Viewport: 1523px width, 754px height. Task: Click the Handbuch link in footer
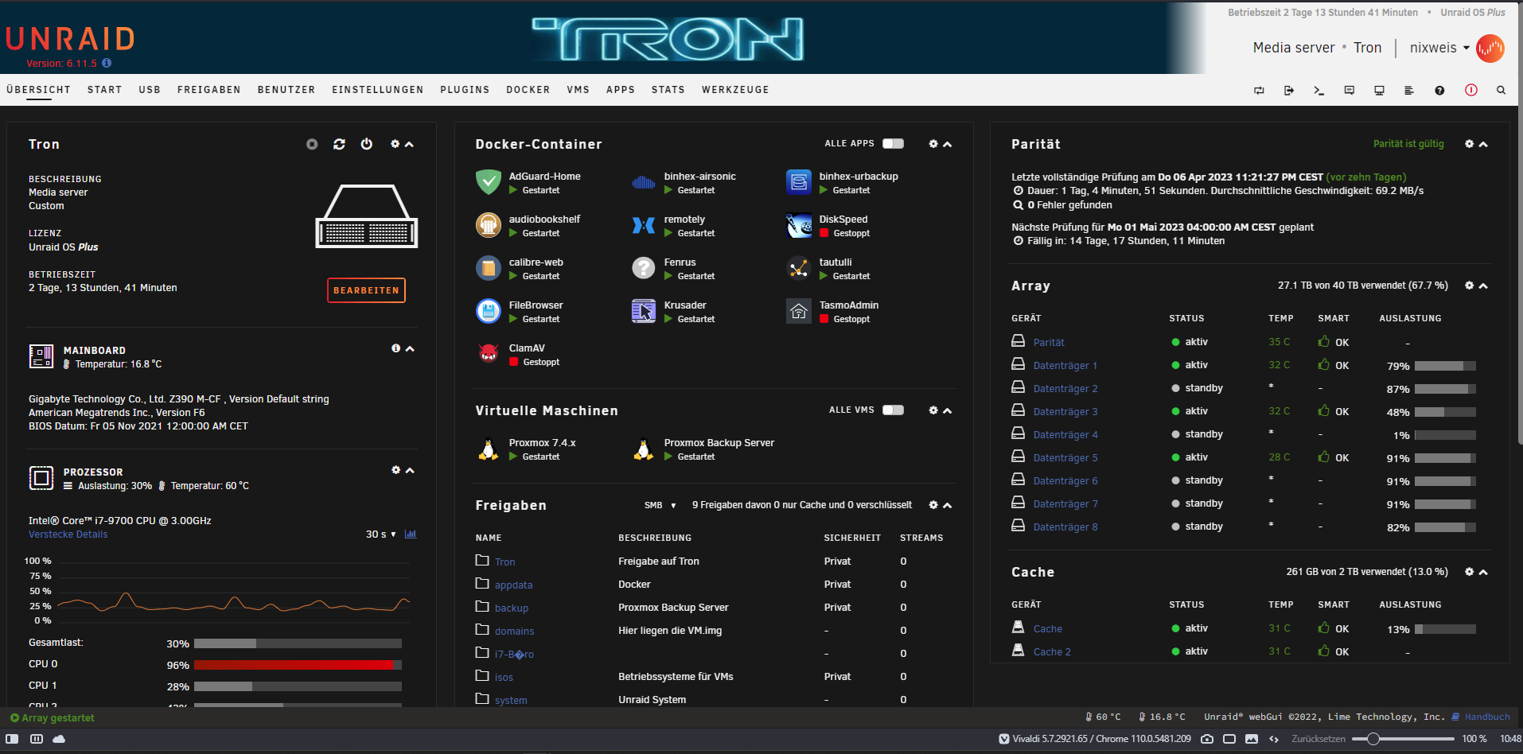click(1487, 717)
